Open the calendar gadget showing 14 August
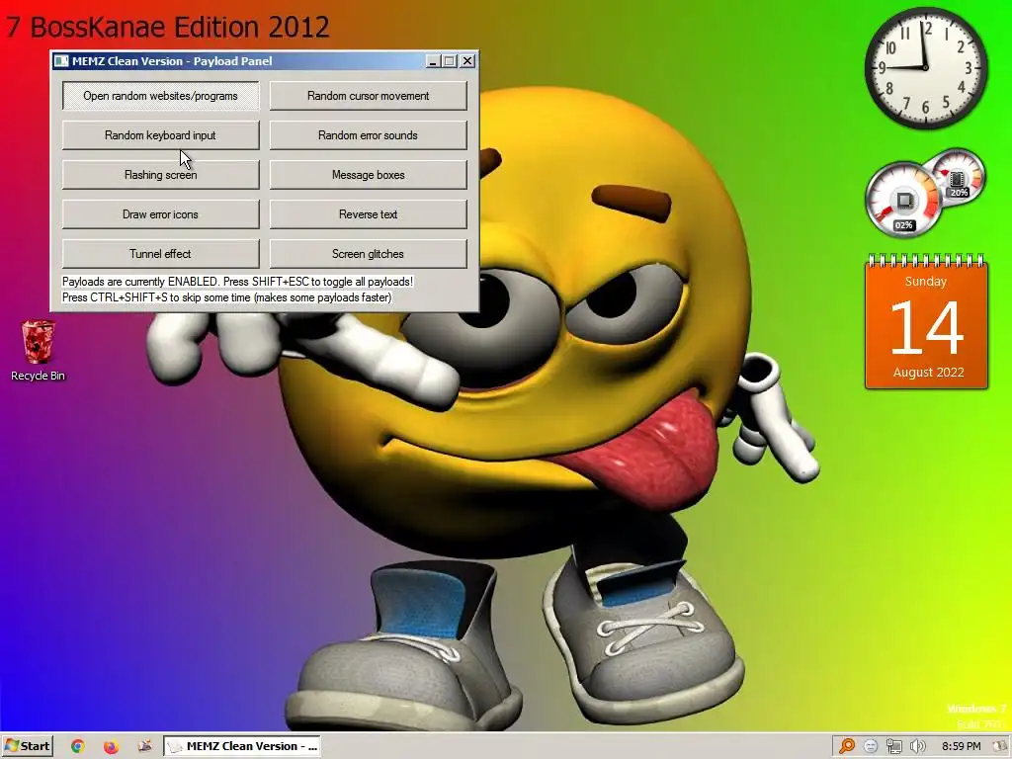Screen dimensions: 1012x759 pyautogui.click(x=926, y=322)
